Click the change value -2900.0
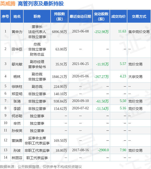This screenshot has width=151, height=169. pyautogui.click(x=103, y=150)
